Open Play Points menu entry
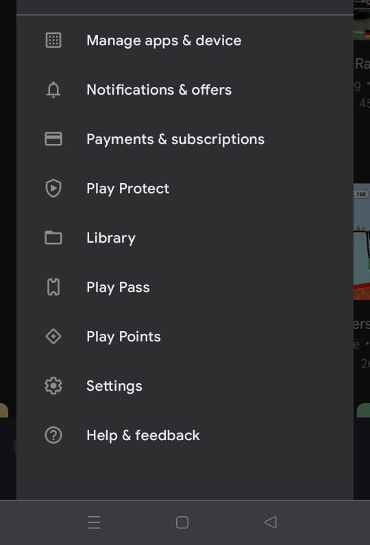Image resolution: width=370 pixels, height=545 pixels. 124,337
